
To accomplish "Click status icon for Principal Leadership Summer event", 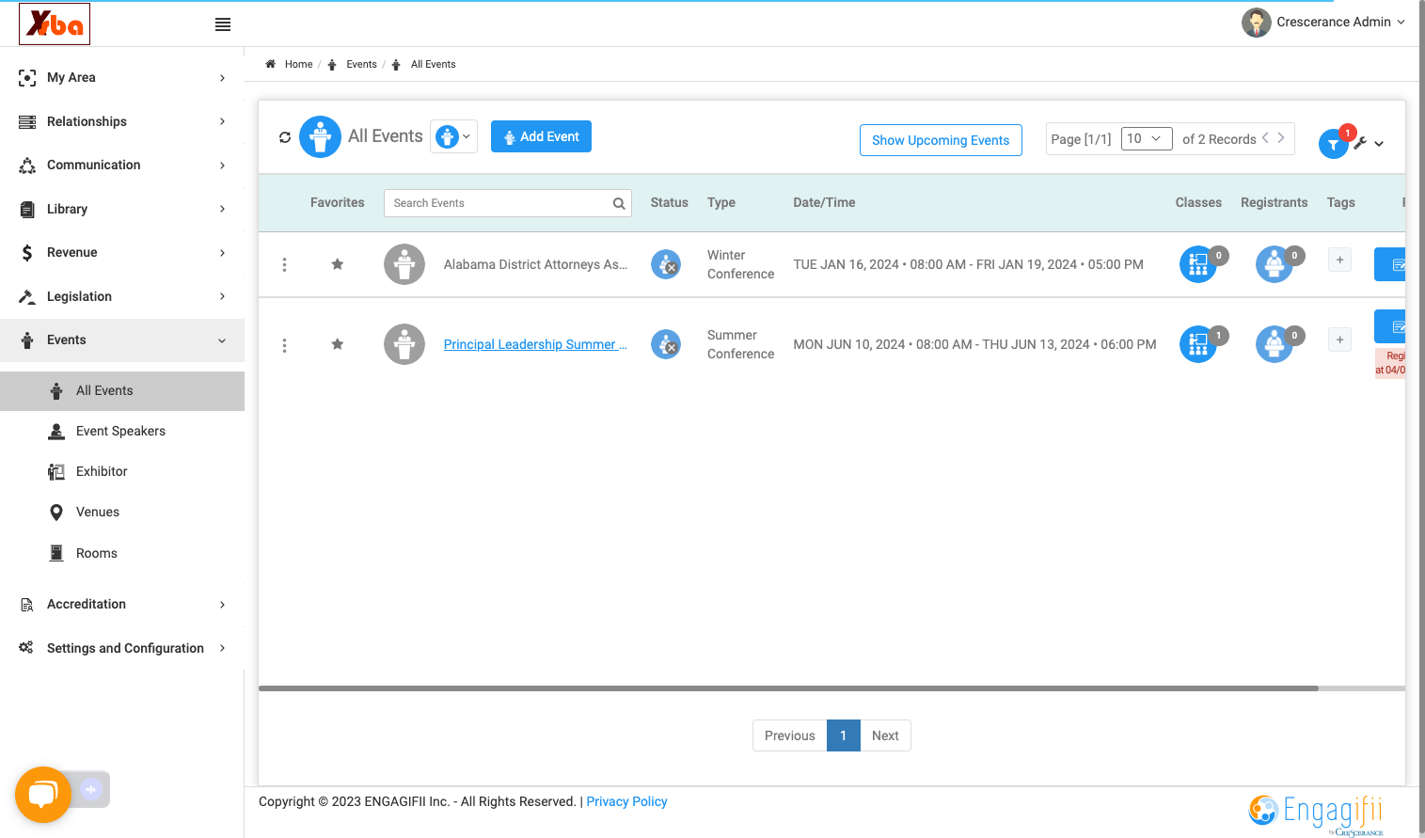I will [666, 344].
